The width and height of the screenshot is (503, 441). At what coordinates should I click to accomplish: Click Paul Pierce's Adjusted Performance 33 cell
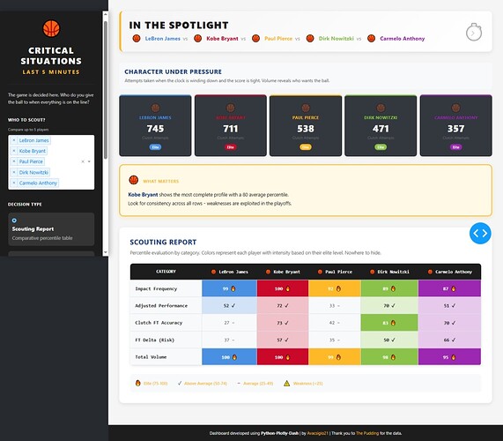(x=335, y=305)
